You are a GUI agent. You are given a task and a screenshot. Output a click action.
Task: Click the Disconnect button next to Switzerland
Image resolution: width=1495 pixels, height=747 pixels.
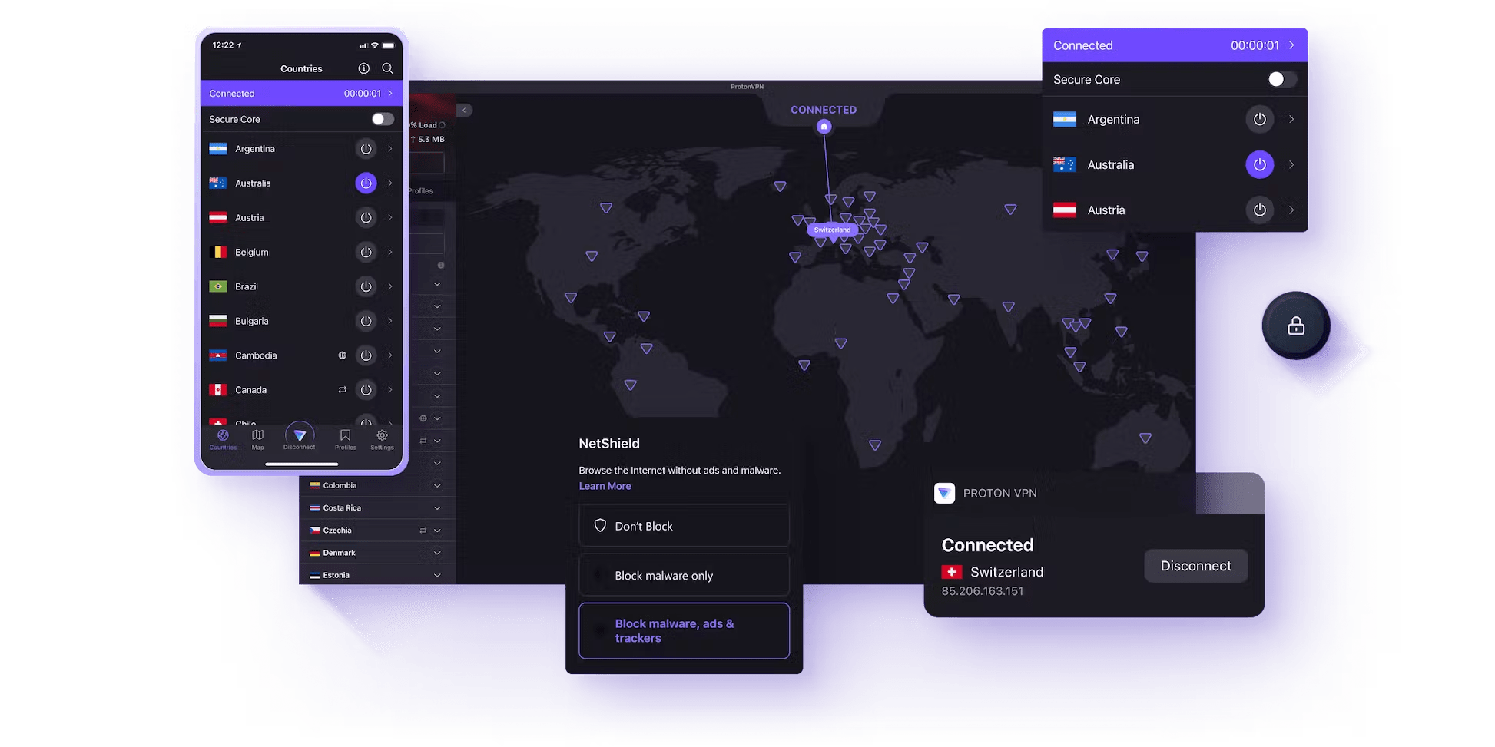tap(1195, 566)
